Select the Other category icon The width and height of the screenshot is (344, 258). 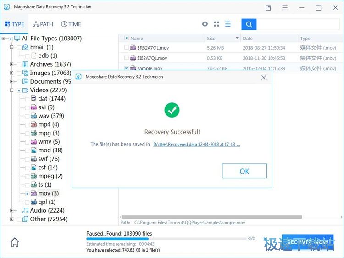coord(25,219)
